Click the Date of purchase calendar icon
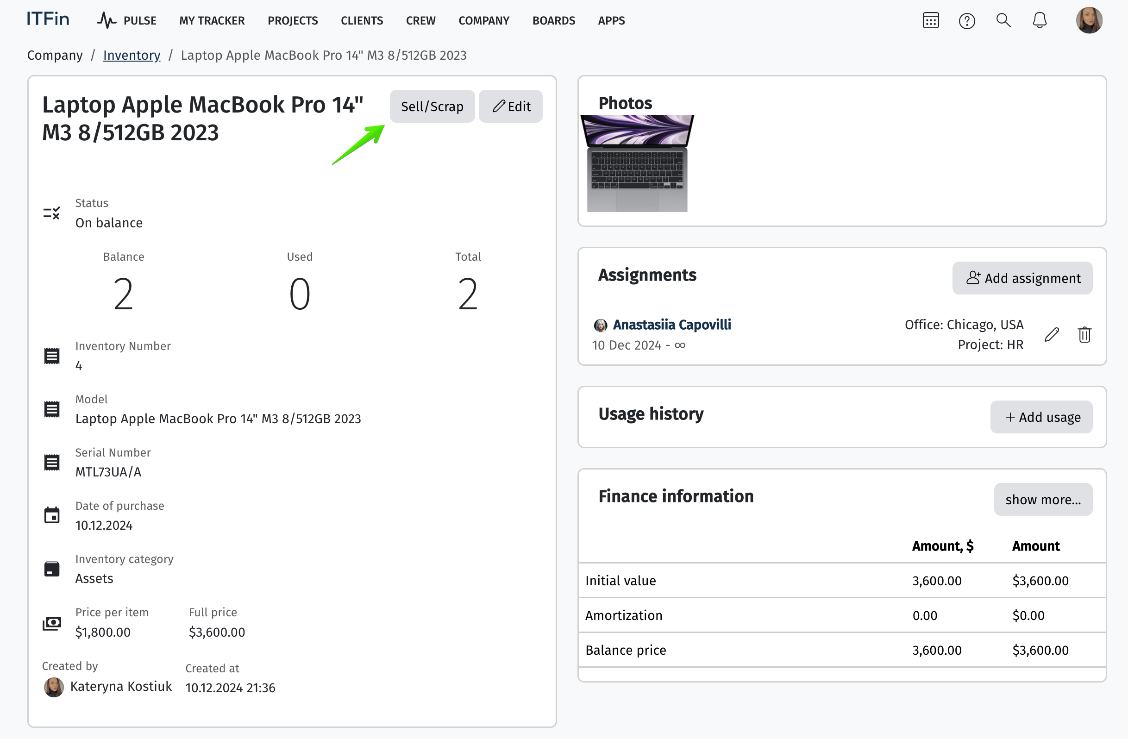The width and height of the screenshot is (1128, 739). [52, 515]
